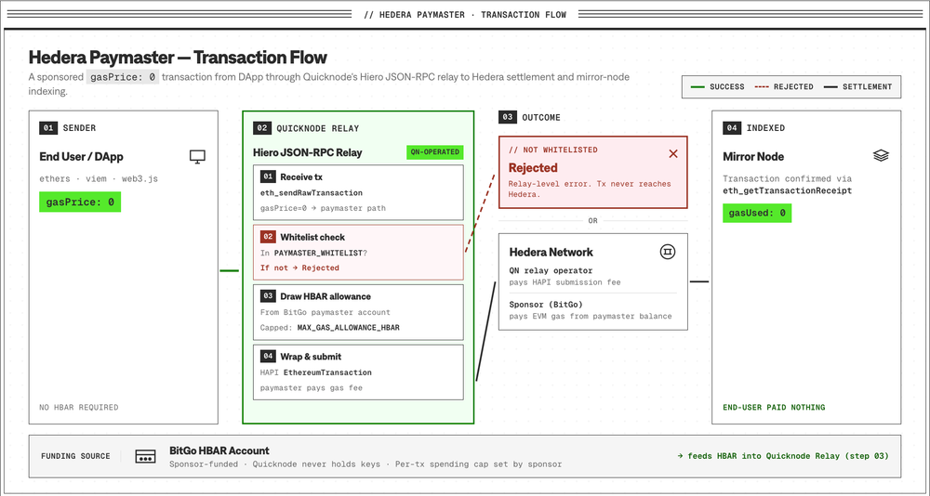Image resolution: width=930 pixels, height=496 pixels.
Task: Click the Hiero JSON-RPC Relay title
Action: 307,153
